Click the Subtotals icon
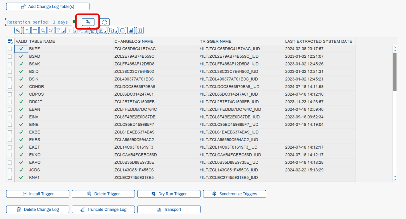The image size is (406, 219). tap(81, 30)
